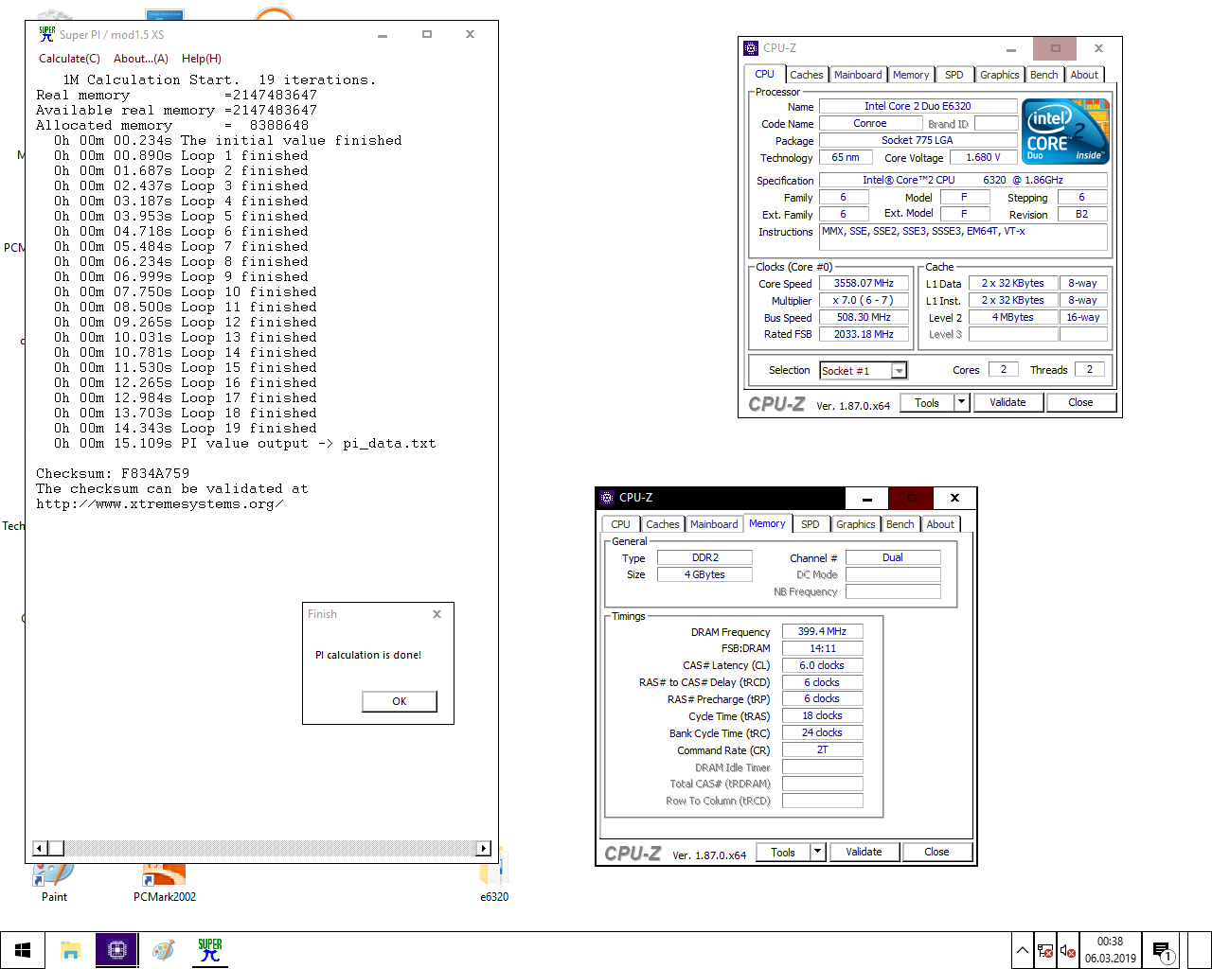Click CPU-Z taskbar icon
Screen dimensions: 1212x969
point(116,950)
